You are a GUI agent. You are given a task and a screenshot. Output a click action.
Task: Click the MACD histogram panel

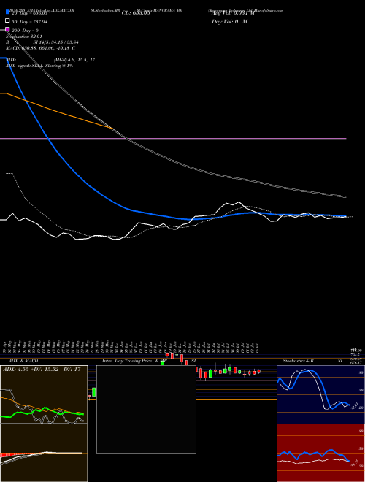[x=44, y=453]
